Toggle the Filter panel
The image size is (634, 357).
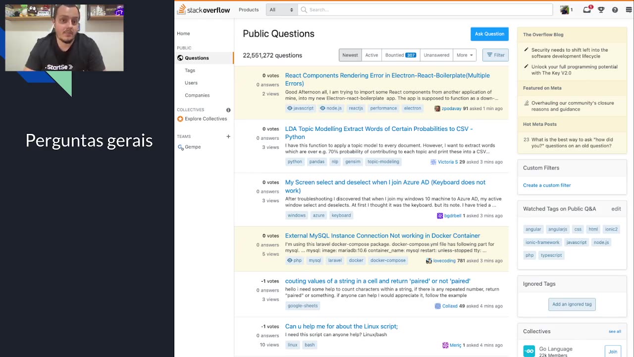495,55
